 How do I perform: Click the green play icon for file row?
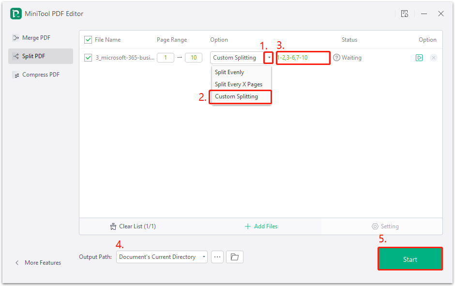[x=419, y=58]
